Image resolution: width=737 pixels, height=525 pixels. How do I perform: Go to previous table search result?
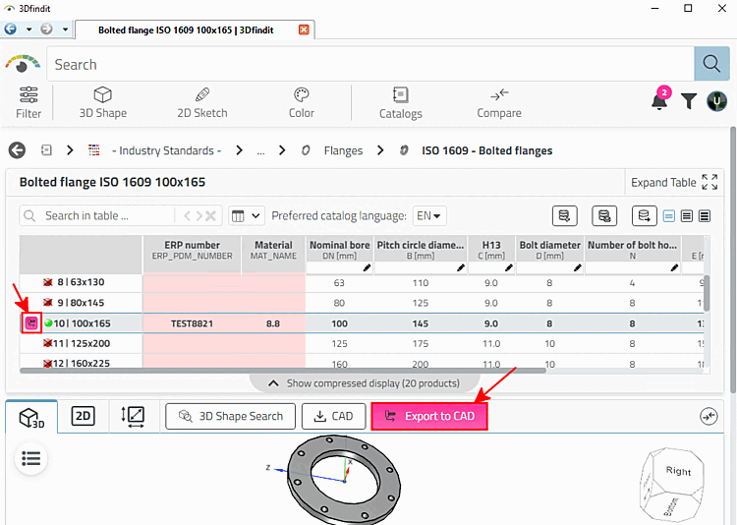coord(187,216)
